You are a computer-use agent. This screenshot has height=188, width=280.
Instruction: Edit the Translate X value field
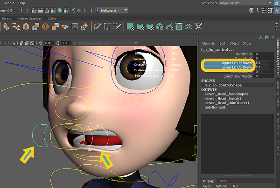click(264, 54)
